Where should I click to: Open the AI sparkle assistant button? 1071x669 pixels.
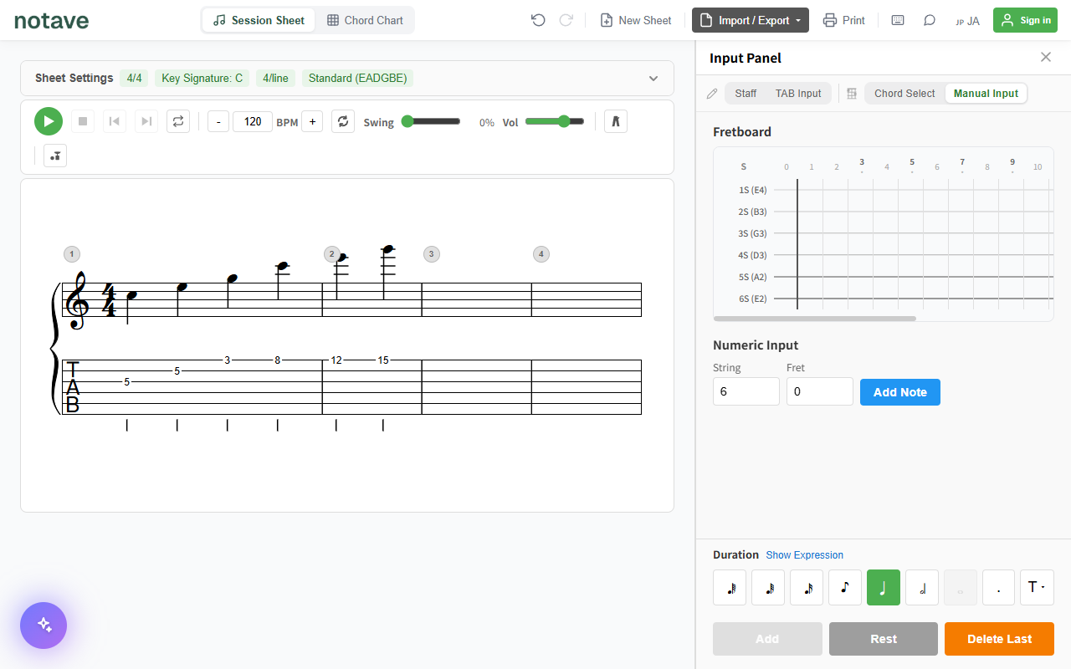[x=44, y=626]
